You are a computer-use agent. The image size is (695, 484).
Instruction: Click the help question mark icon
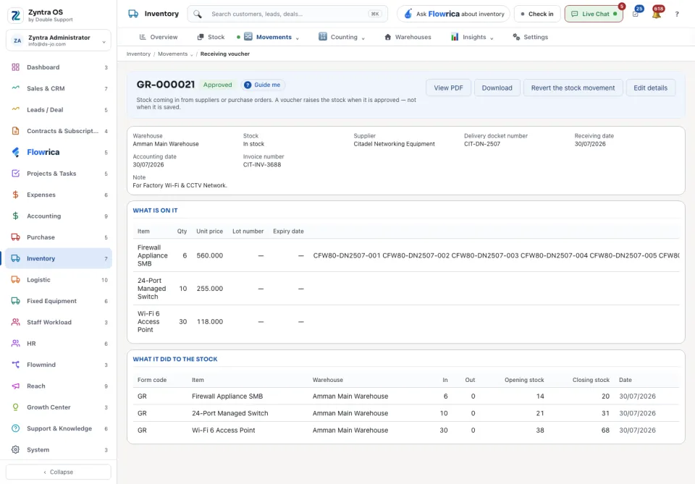677,14
